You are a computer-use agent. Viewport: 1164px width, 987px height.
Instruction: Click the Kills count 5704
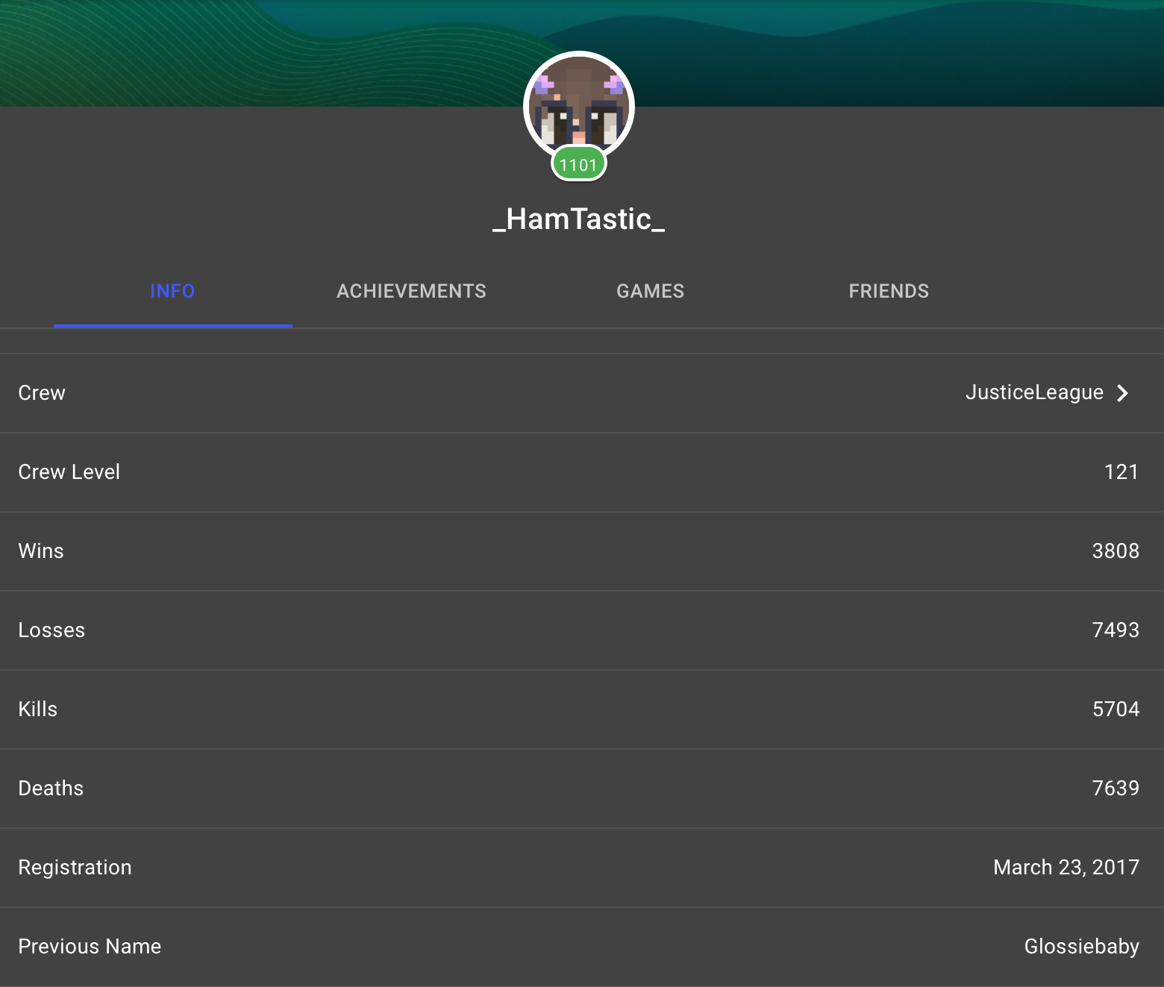coord(1115,709)
